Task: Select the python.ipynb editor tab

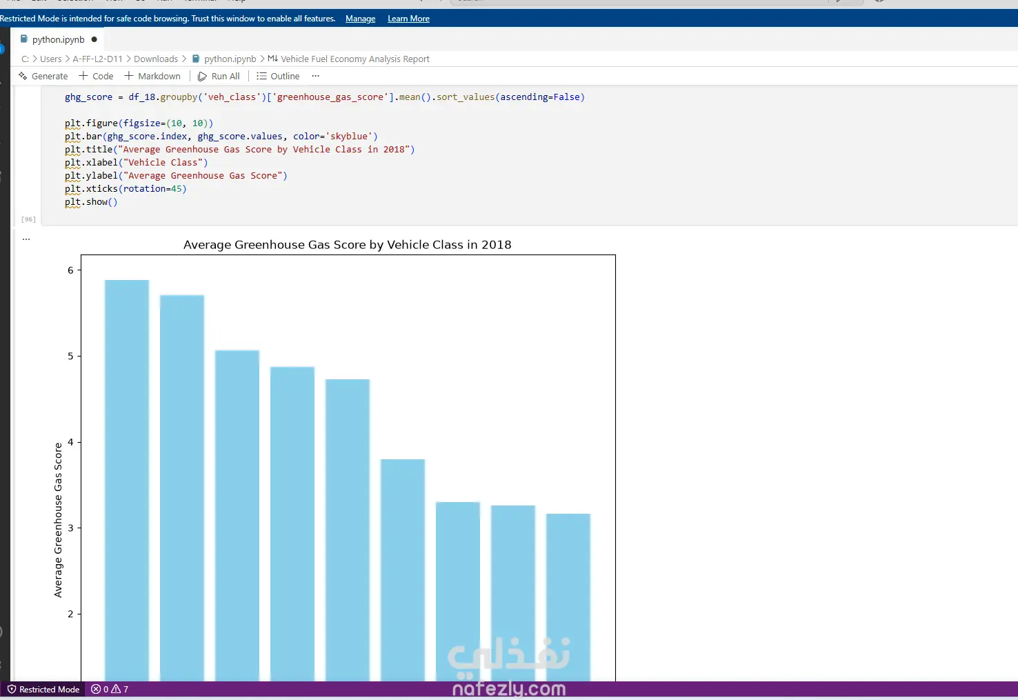Action: coord(58,39)
